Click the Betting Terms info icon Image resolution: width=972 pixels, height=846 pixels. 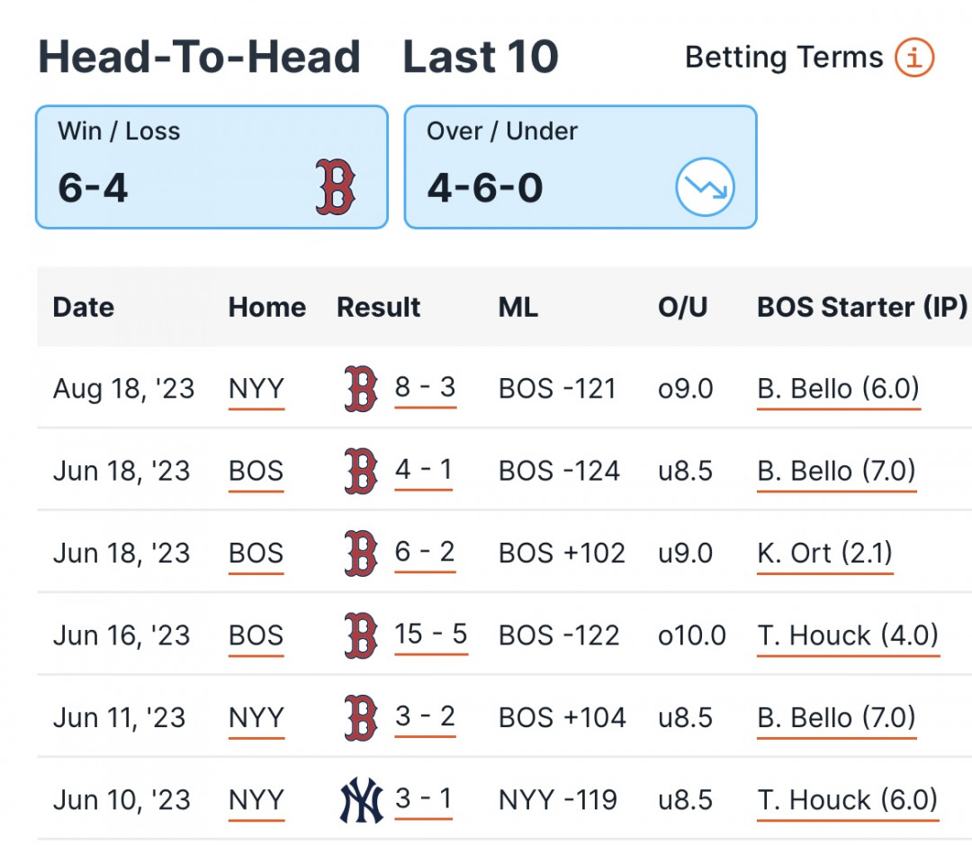tap(914, 57)
